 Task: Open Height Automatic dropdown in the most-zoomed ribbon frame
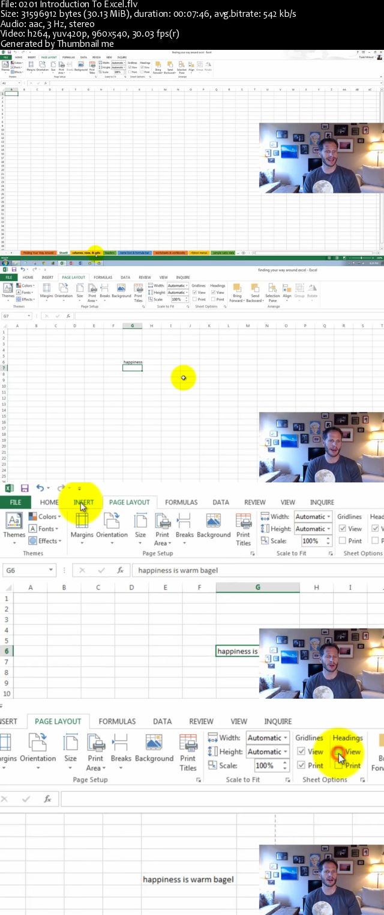285,752
